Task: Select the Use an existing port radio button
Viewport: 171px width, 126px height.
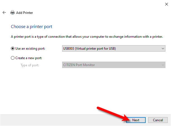Action: [13, 49]
